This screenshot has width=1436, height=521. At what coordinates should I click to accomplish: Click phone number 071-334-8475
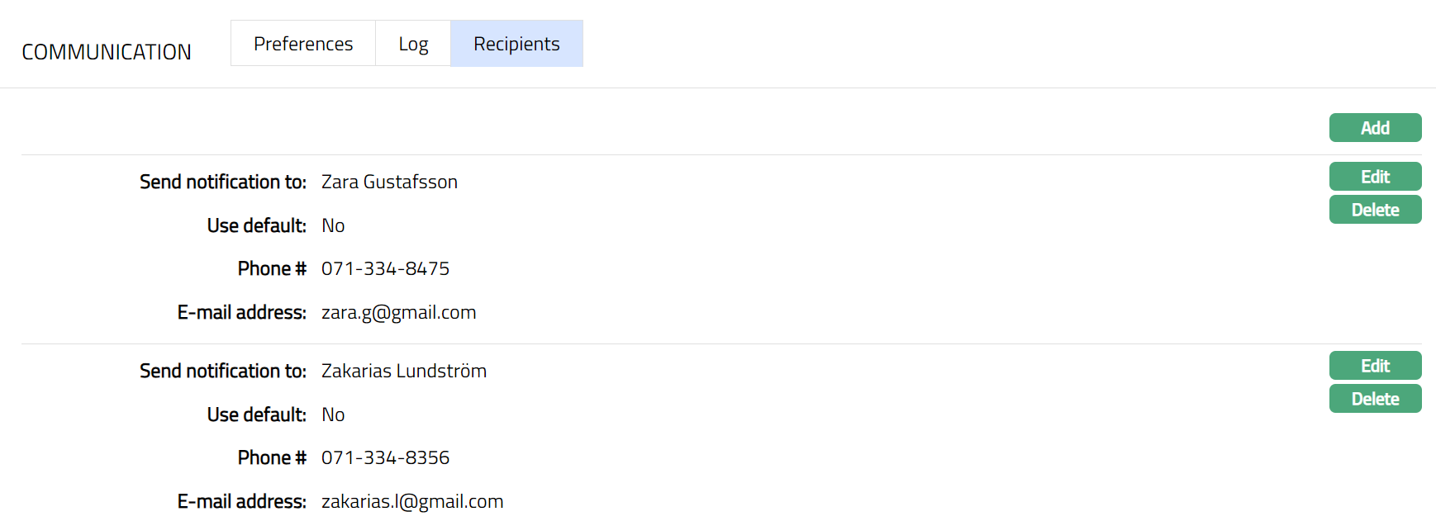click(x=385, y=268)
